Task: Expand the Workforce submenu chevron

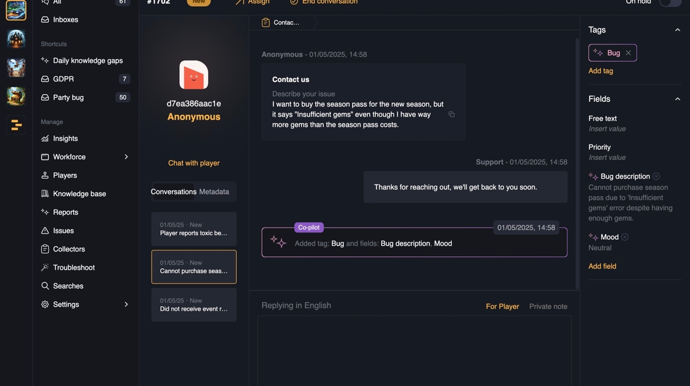Action: (126, 157)
